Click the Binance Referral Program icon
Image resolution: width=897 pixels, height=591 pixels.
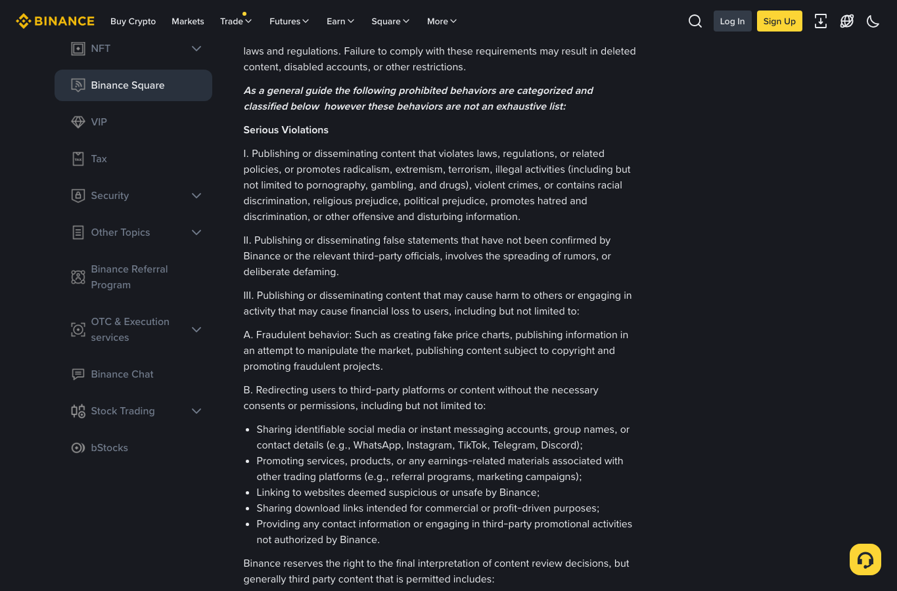click(x=78, y=277)
